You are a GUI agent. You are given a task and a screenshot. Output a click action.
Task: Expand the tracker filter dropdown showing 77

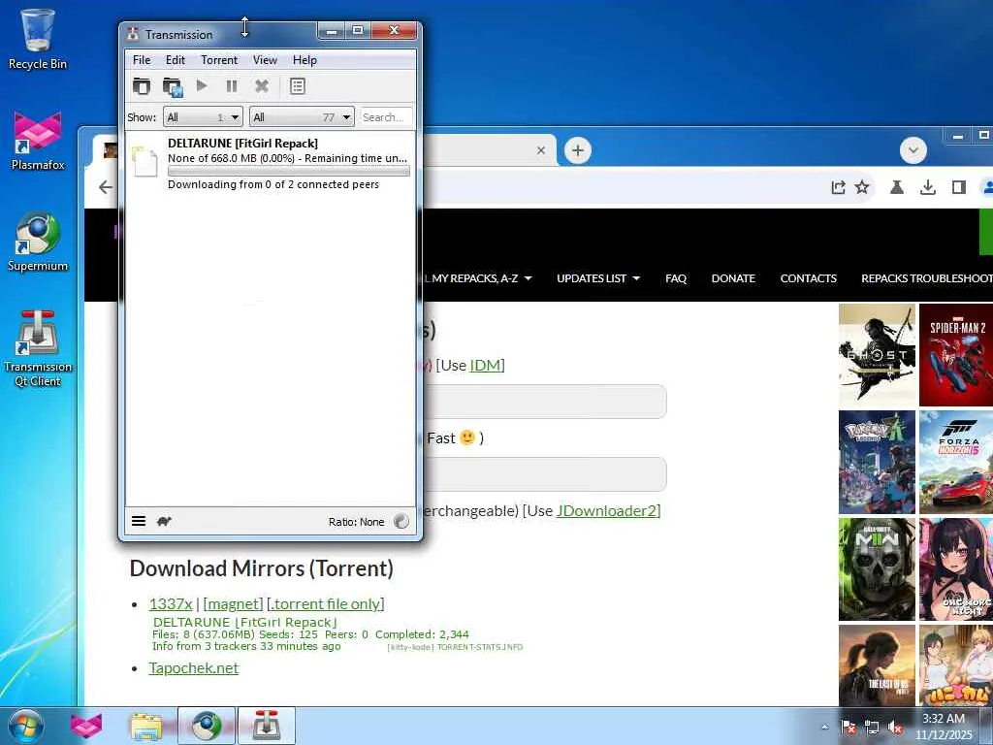tap(302, 117)
